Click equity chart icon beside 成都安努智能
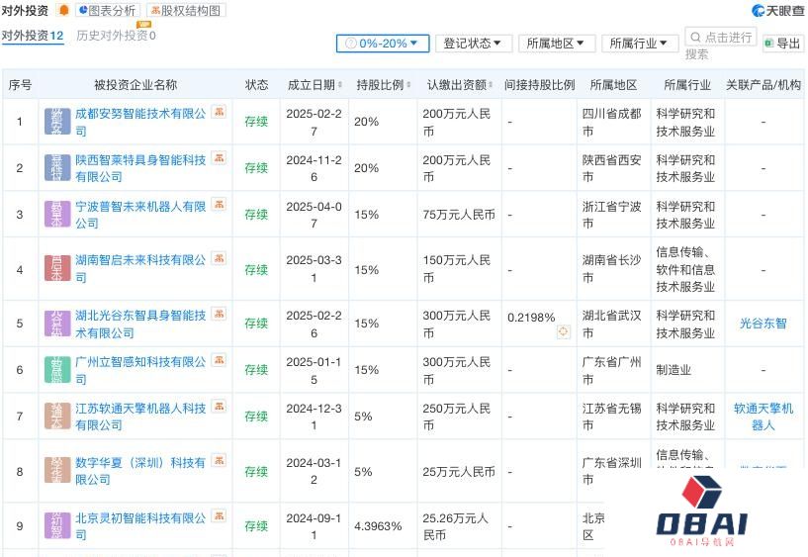808x557 pixels. click(219, 112)
